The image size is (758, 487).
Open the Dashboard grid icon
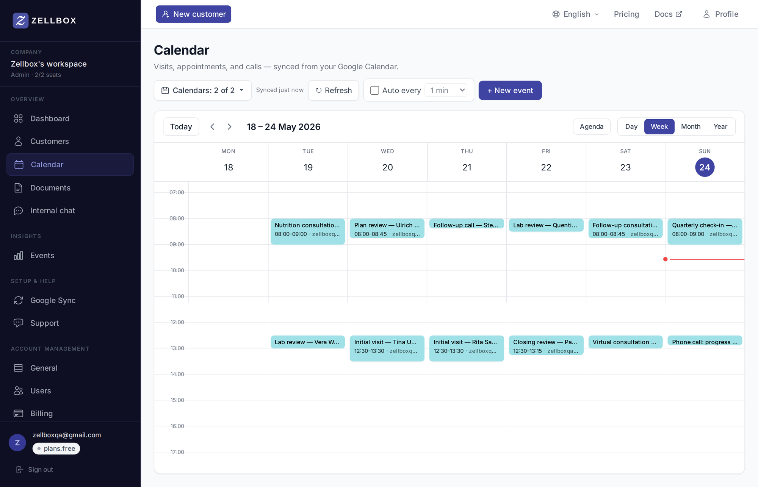coord(18,119)
